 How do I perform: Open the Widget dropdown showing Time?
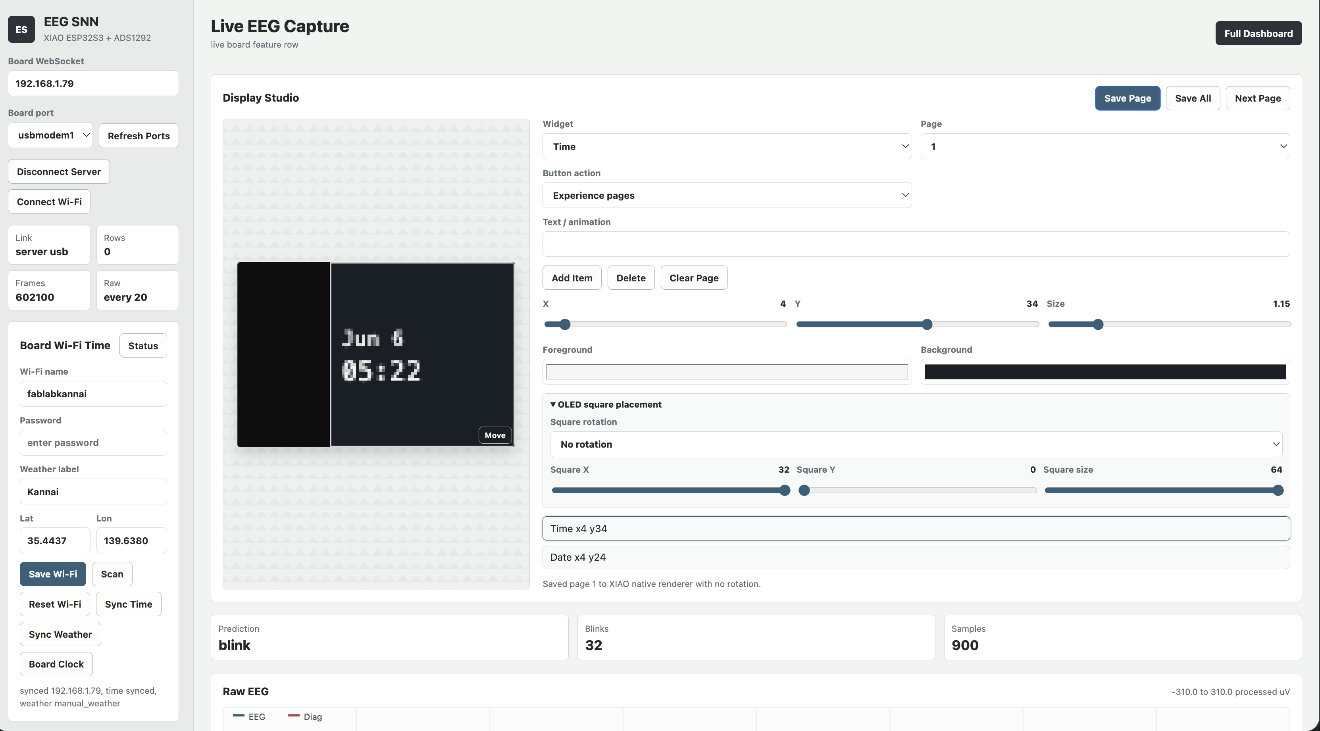(x=727, y=146)
